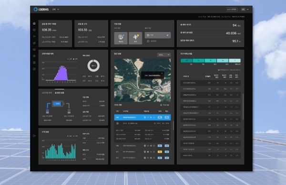Toggle the legend dot in generation forecast chart
This screenshot has width=286, height=185.
(68, 59)
